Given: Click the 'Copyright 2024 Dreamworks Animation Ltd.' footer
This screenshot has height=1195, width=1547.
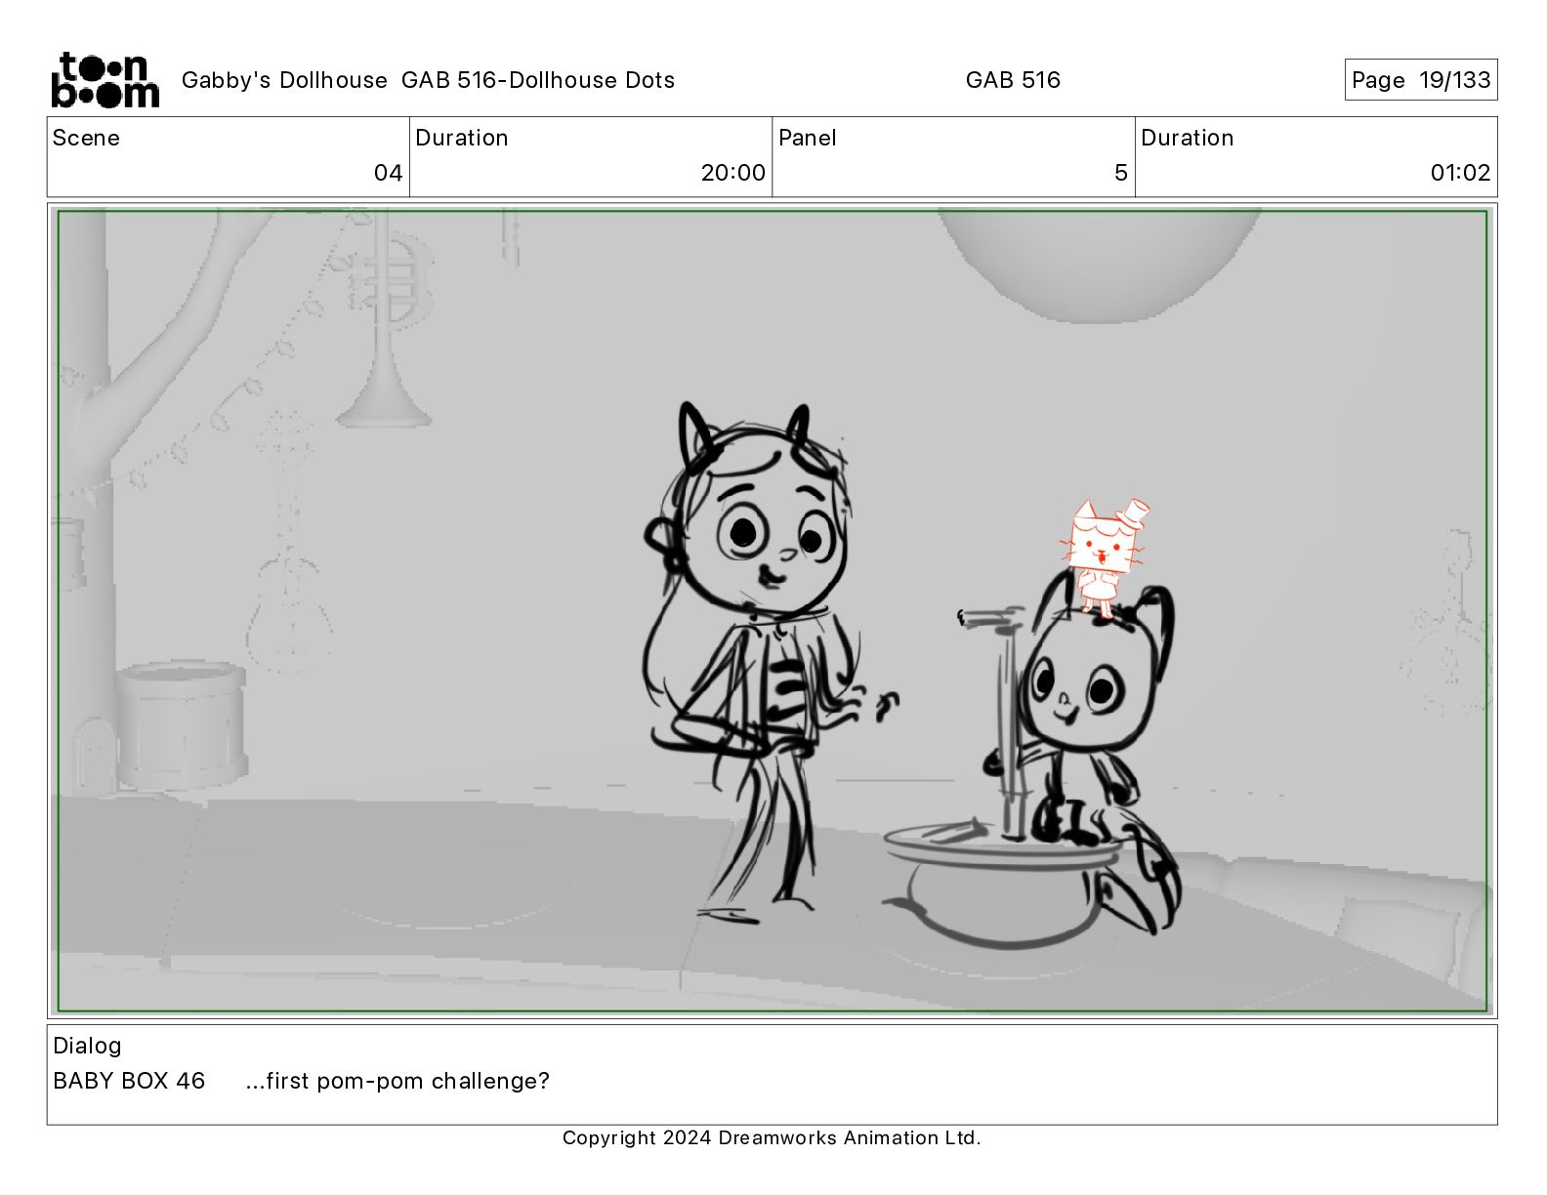Looking at the screenshot, I should 772,1137.
